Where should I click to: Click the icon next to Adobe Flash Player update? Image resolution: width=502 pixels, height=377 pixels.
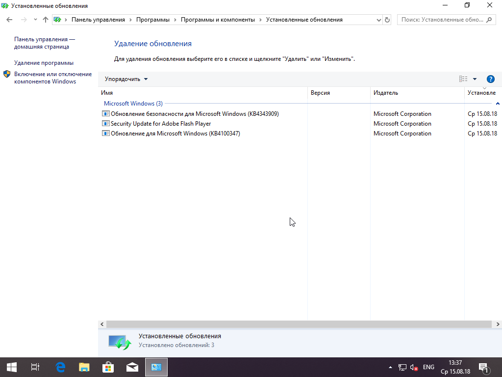106,123
